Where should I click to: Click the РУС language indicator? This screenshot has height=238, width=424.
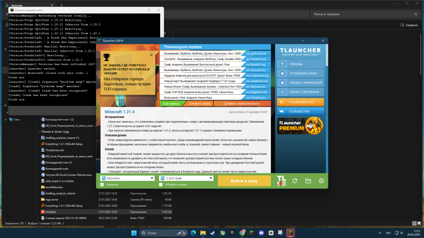click(x=388, y=233)
